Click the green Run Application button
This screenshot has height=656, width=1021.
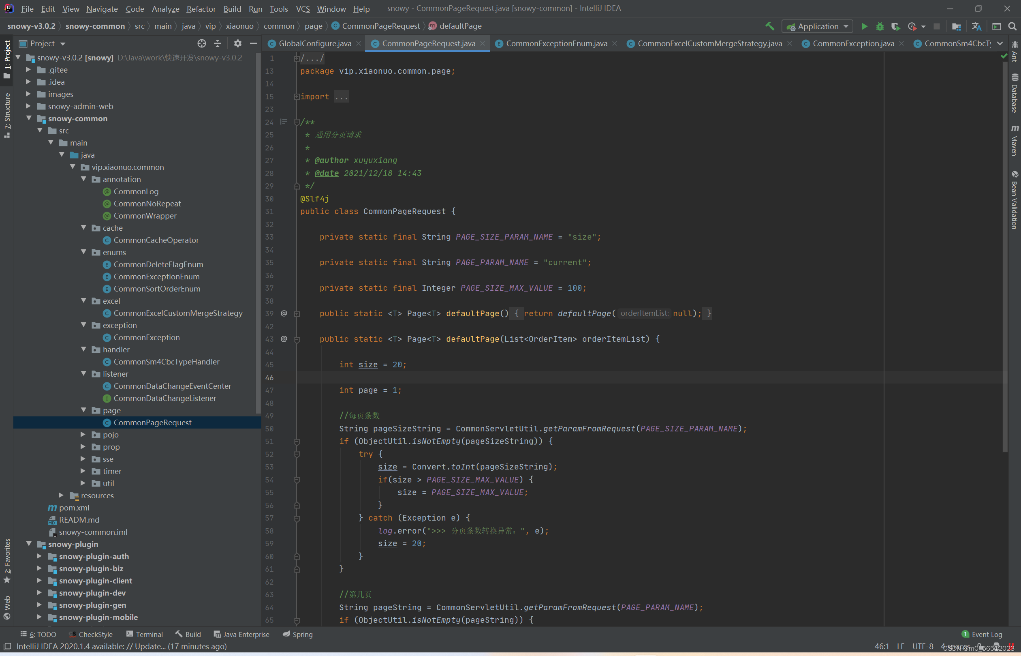(864, 26)
